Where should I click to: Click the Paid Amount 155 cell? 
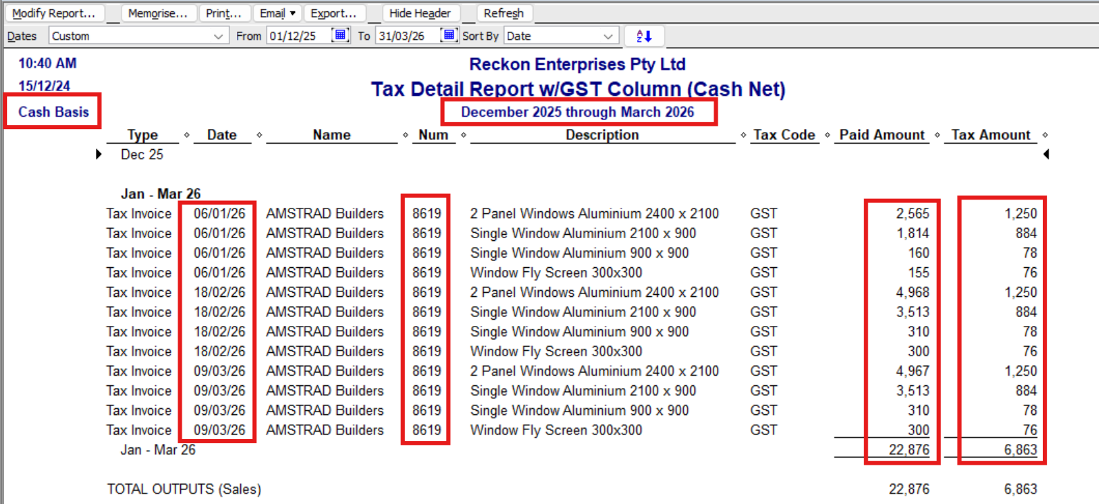919,273
